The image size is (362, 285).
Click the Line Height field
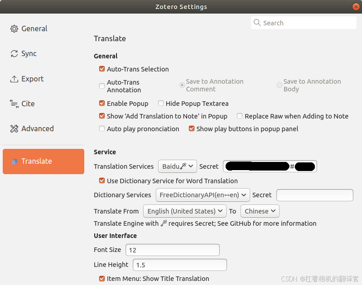(x=179, y=265)
